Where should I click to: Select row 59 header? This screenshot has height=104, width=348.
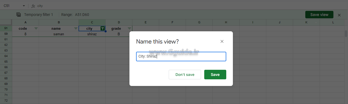[x=6, y=34]
